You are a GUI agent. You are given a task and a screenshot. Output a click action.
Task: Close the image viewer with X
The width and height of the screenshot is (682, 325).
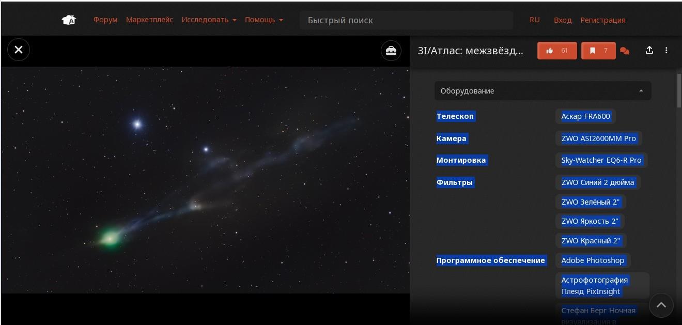pyautogui.click(x=19, y=50)
